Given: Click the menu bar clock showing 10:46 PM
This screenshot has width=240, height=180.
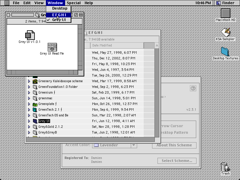Looking at the screenshot, I should pyautogui.click(x=203, y=3).
